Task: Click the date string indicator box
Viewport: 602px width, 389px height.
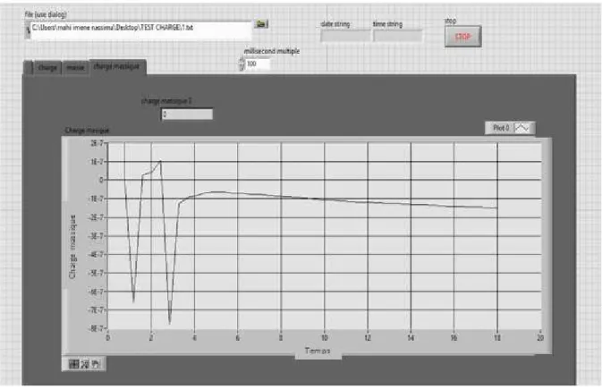Action: click(345, 36)
